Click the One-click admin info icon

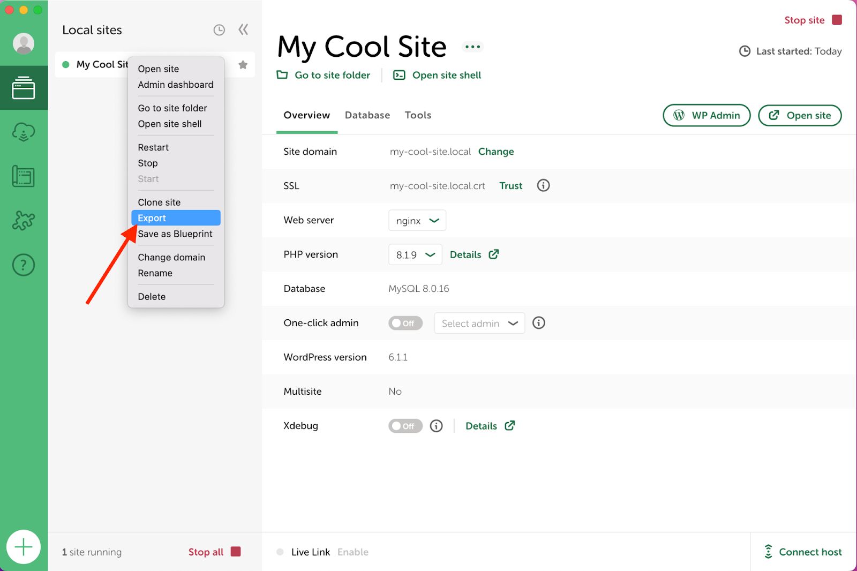tap(539, 322)
